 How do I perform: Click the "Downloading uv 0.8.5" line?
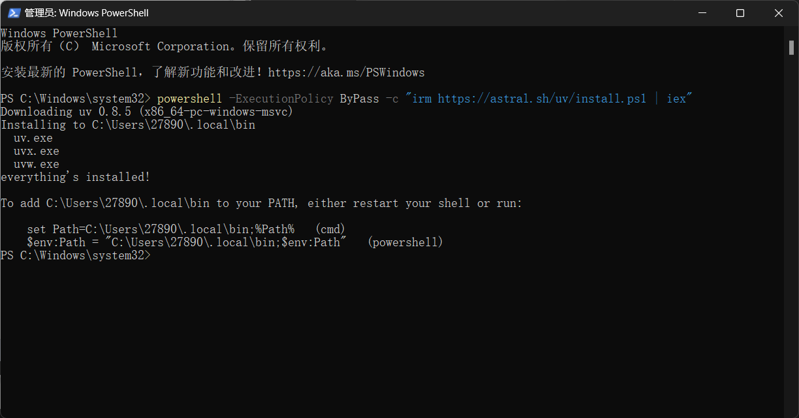[x=147, y=112]
